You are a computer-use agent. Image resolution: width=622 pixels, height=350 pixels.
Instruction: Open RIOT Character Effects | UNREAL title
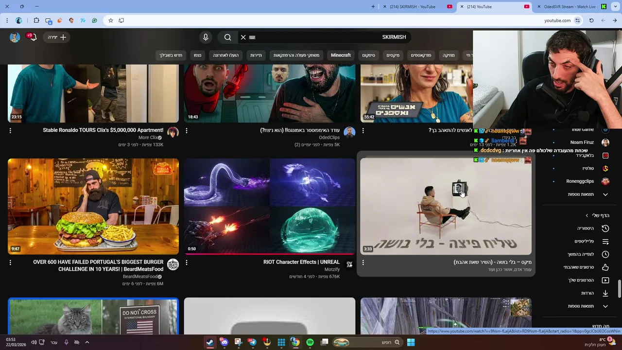tap(301, 262)
